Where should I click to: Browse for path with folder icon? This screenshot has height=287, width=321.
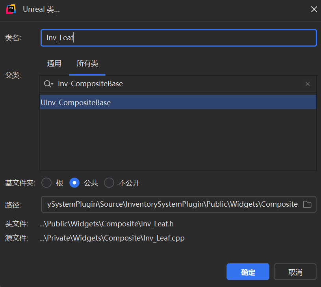(307, 204)
